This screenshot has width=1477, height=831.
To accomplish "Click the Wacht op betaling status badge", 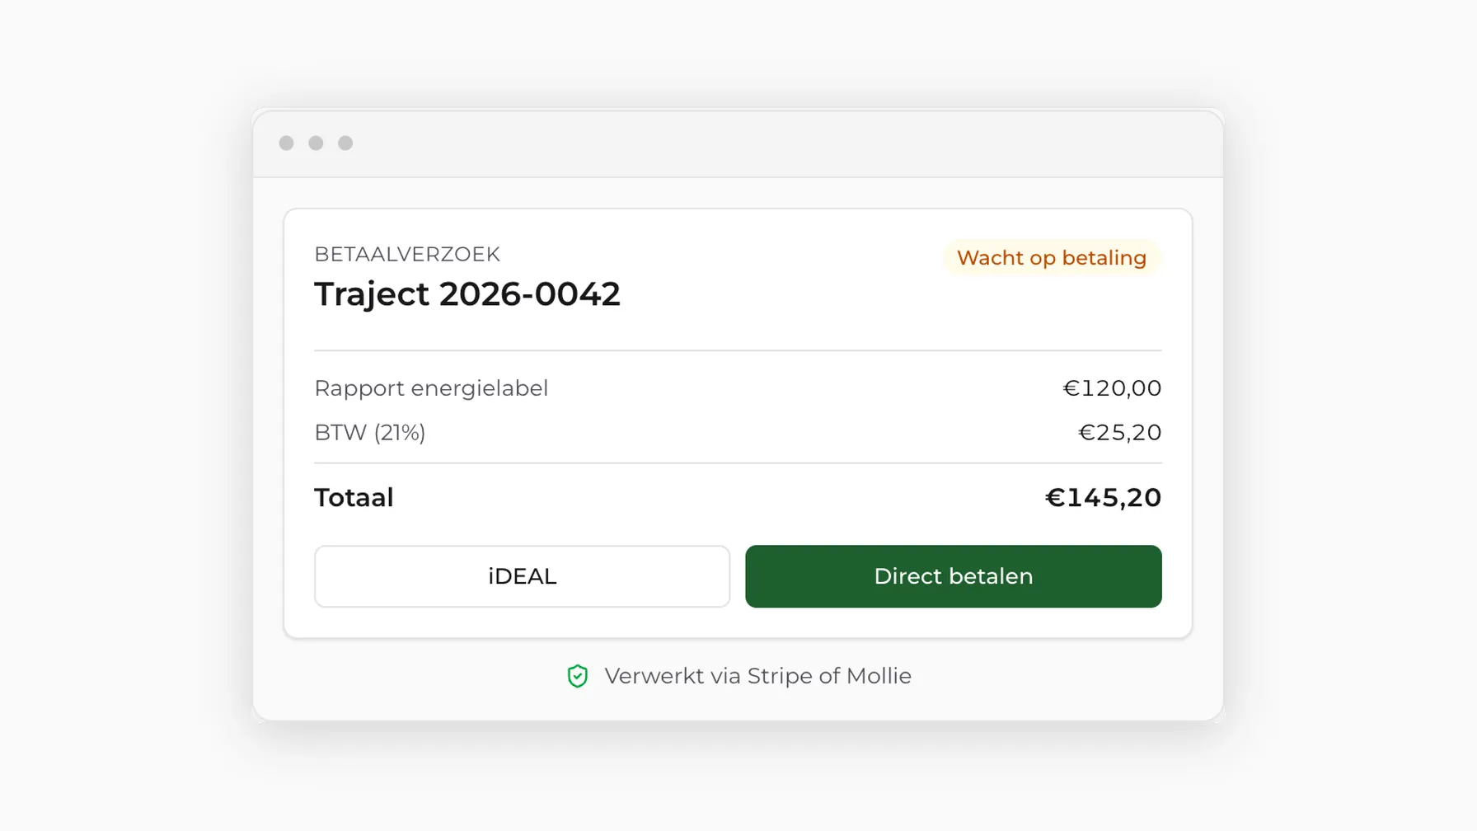I will (x=1052, y=258).
